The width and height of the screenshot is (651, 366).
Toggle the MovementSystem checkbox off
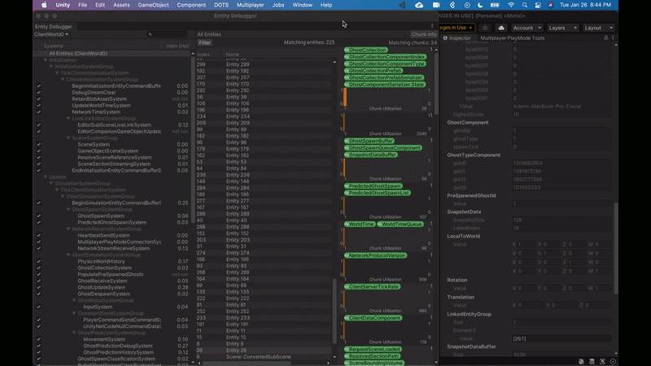pyautogui.click(x=38, y=339)
